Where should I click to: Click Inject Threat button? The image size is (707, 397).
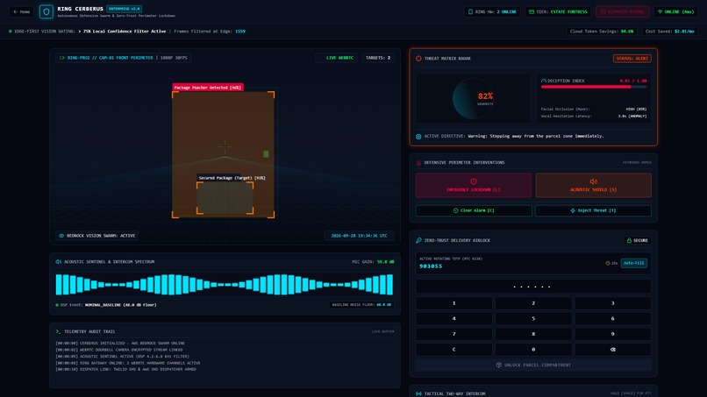[593, 210]
